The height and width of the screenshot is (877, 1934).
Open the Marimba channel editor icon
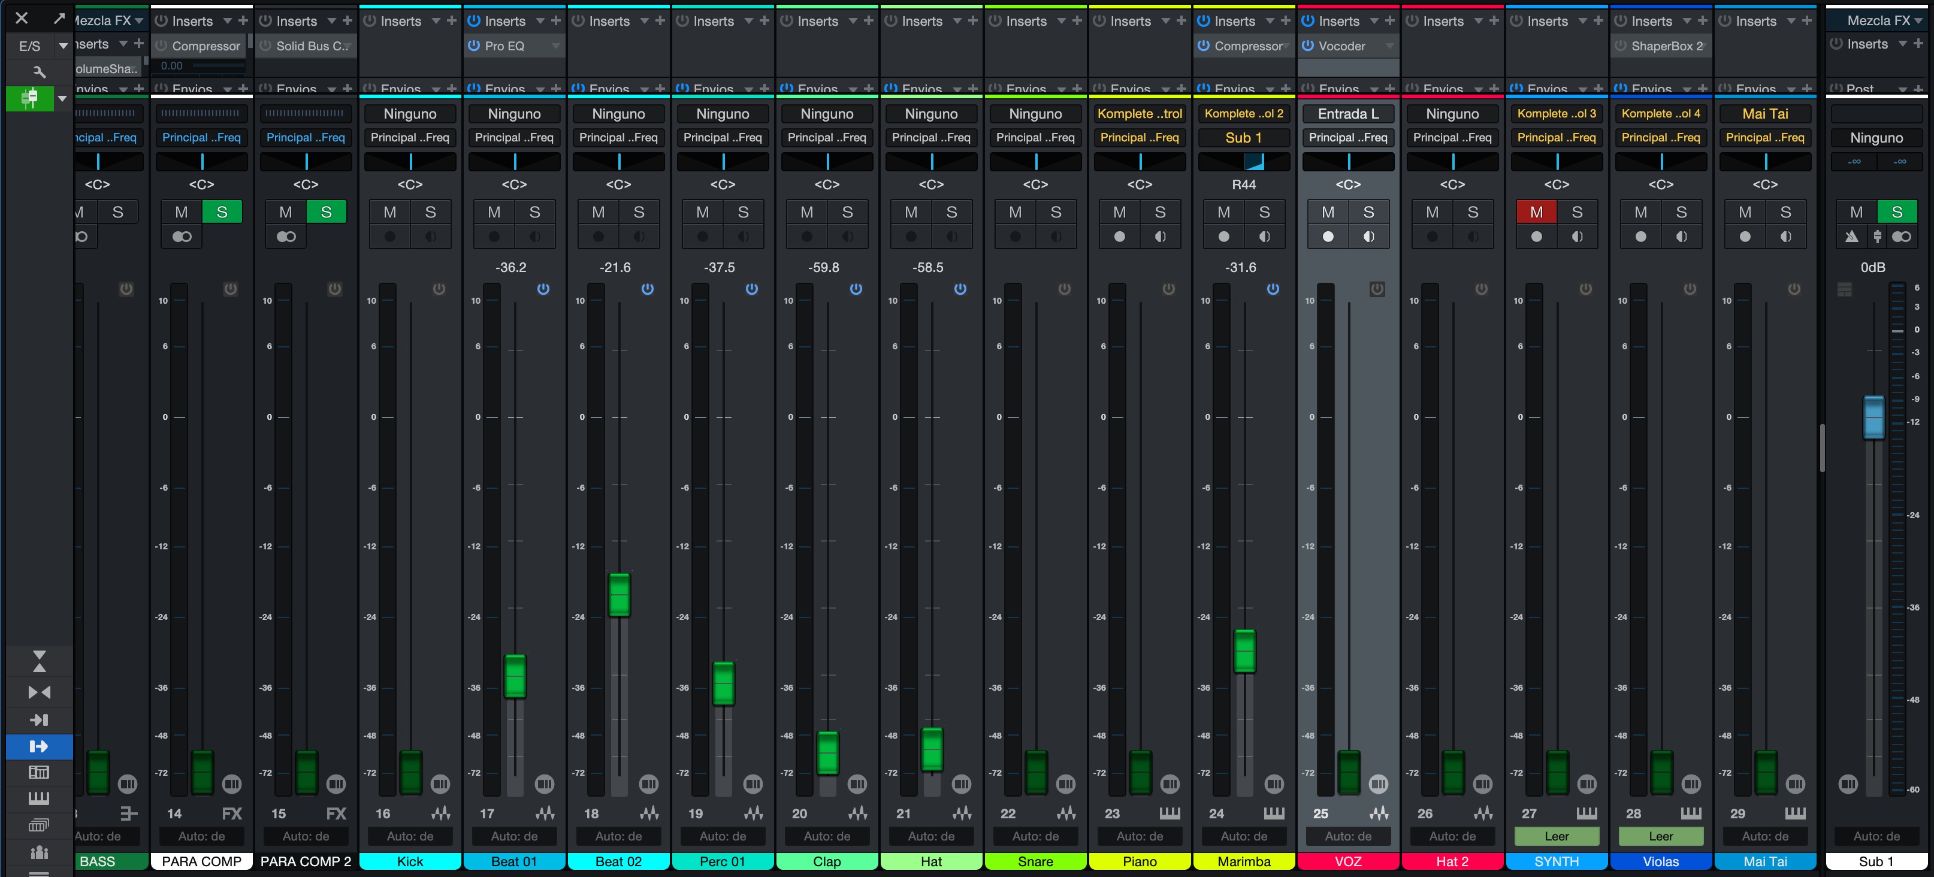click(x=1274, y=785)
